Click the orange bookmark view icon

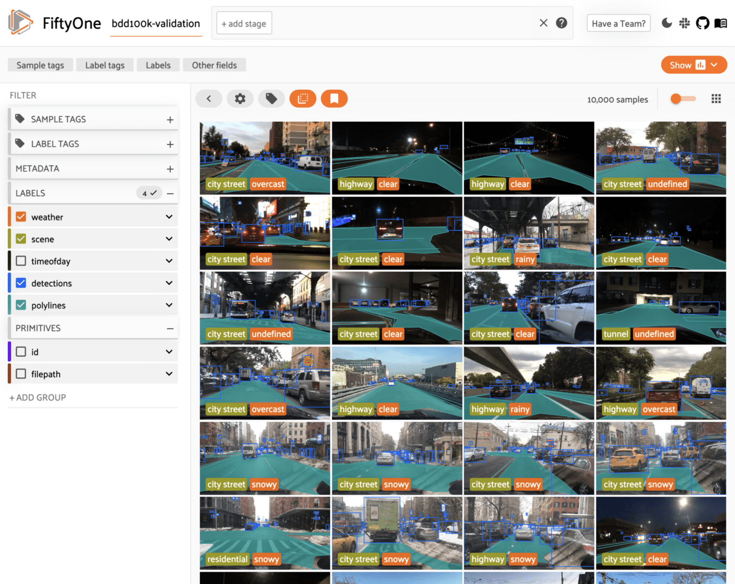click(334, 99)
